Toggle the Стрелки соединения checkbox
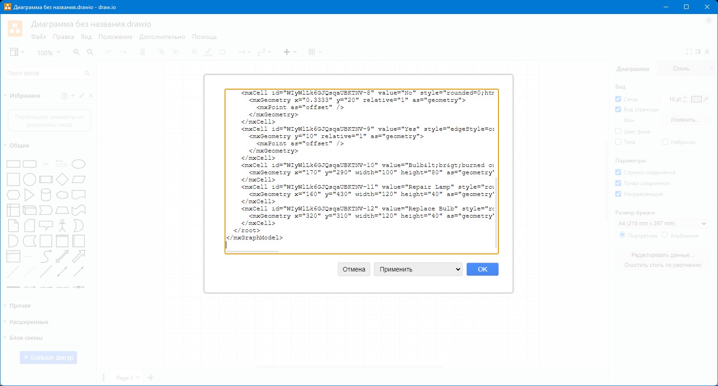Screen dimensions: 718x386 [618, 172]
